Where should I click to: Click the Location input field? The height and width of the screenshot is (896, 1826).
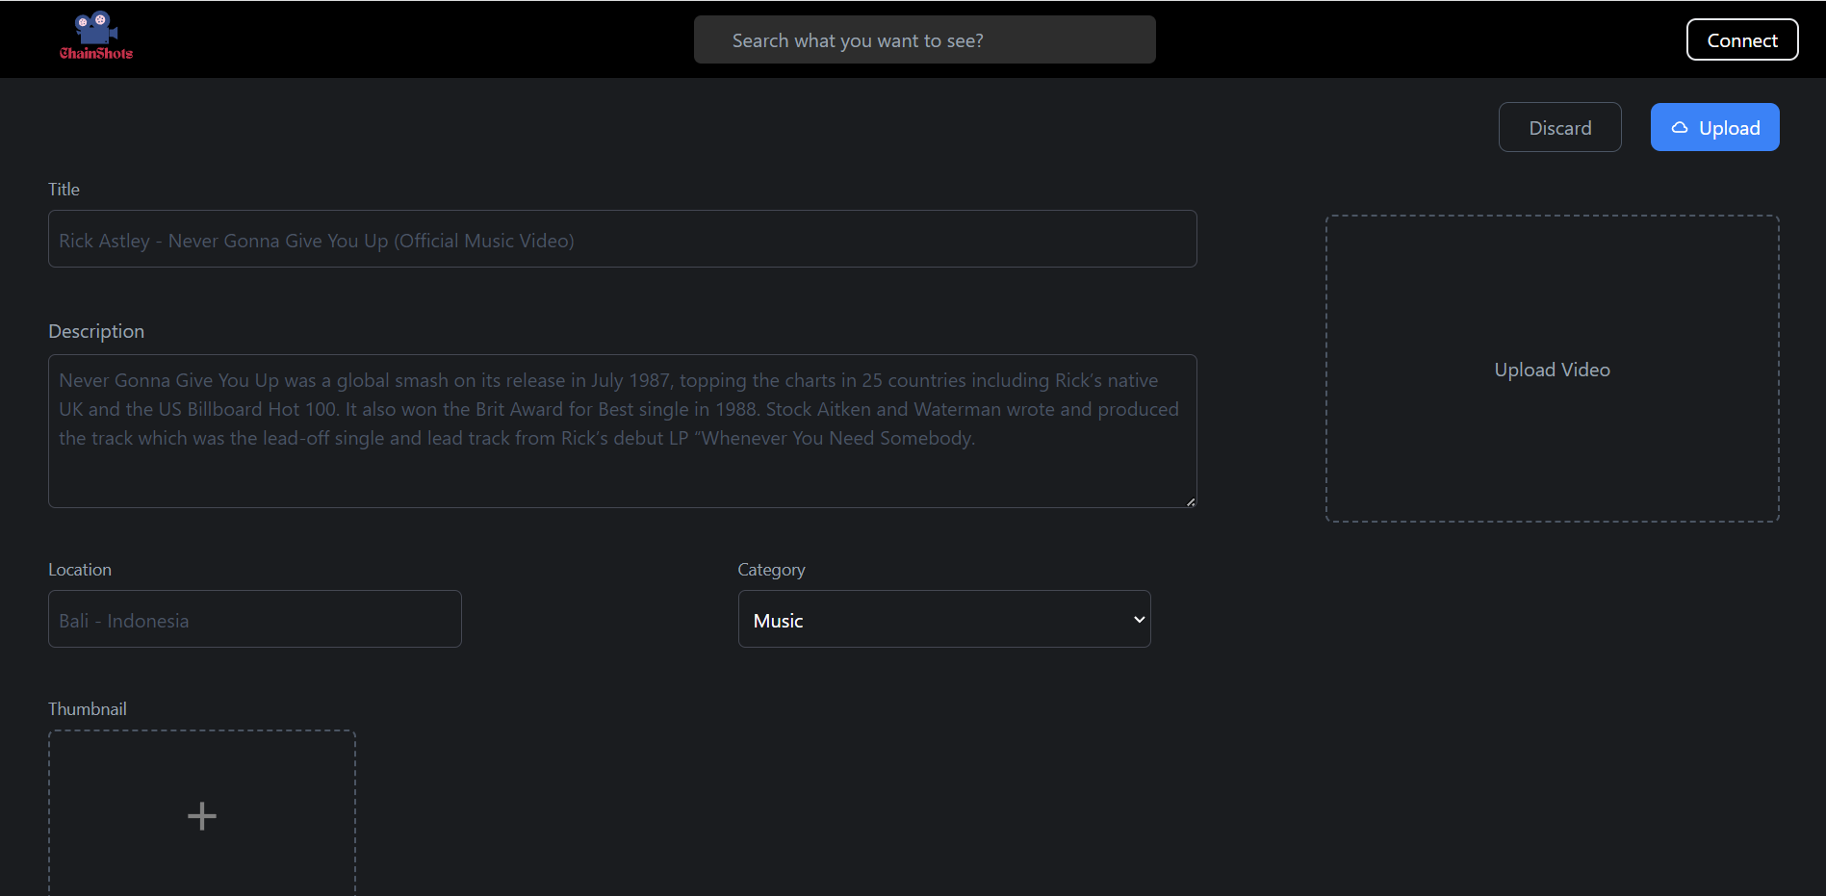[254, 619]
